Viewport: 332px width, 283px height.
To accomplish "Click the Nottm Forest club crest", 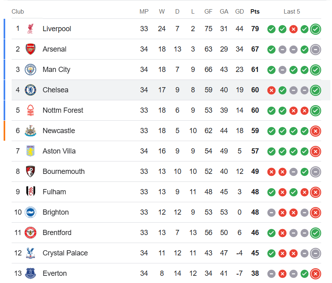I will (30, 110).
